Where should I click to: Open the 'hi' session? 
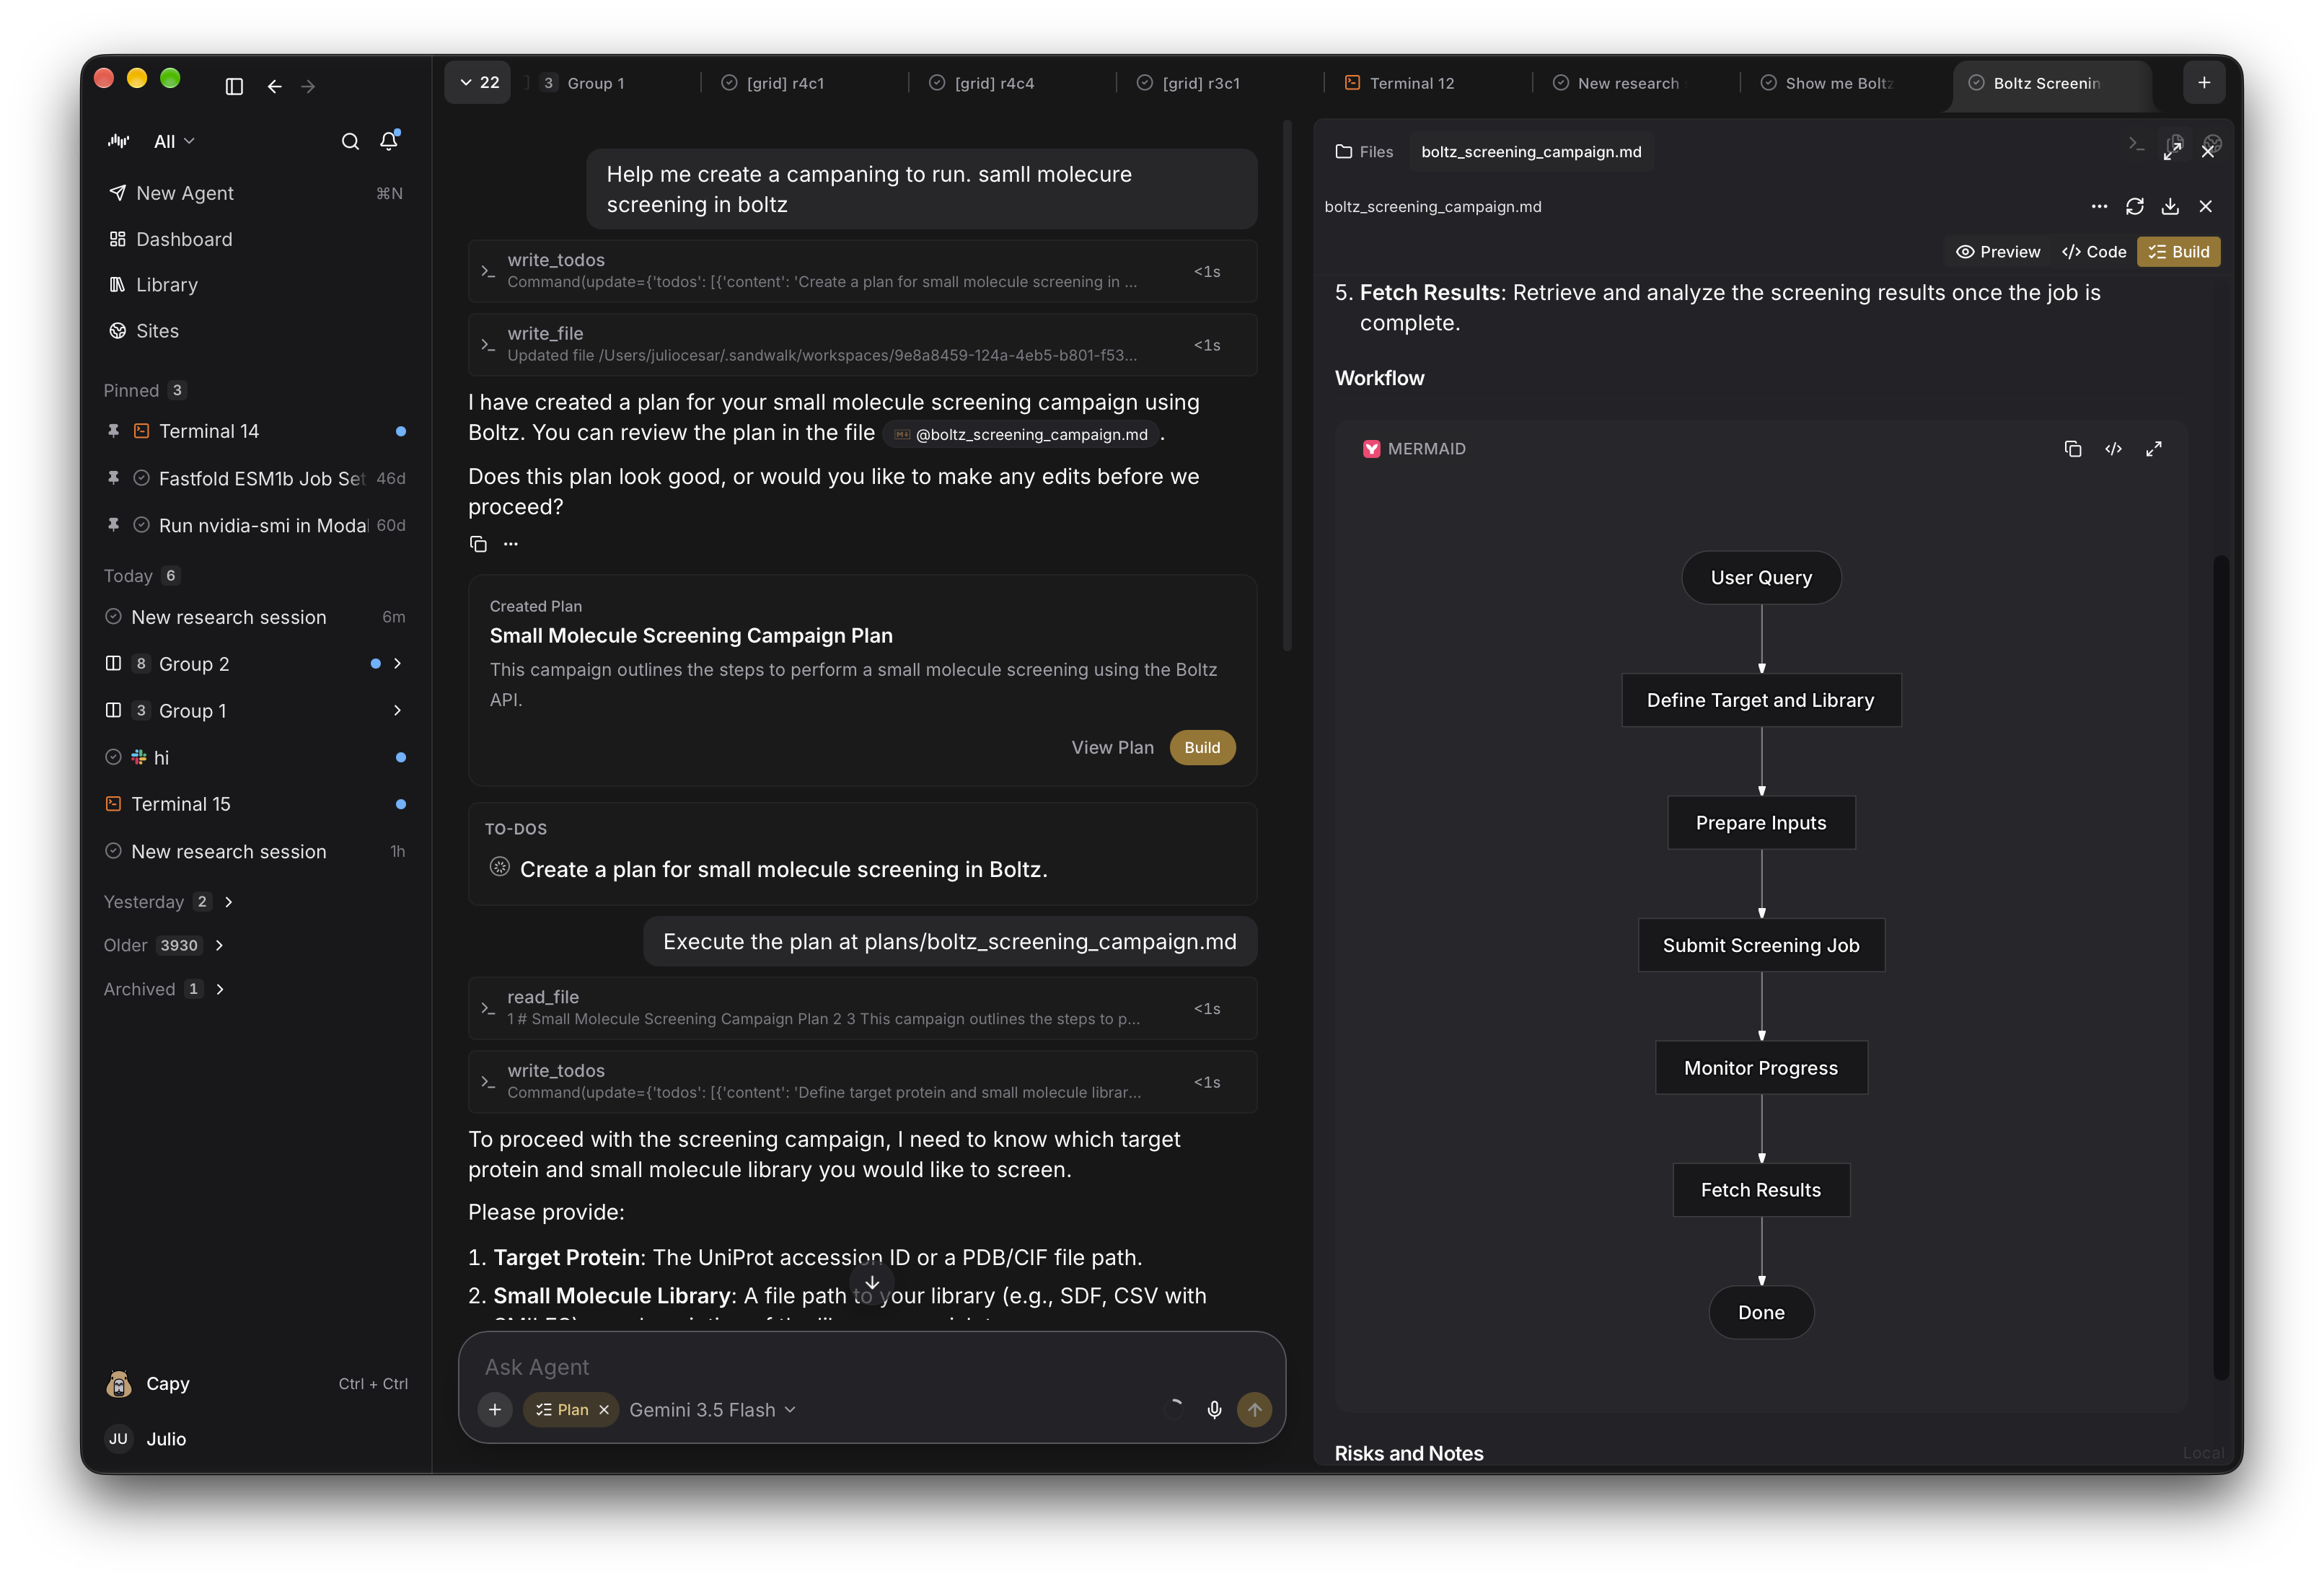point(255,757)
